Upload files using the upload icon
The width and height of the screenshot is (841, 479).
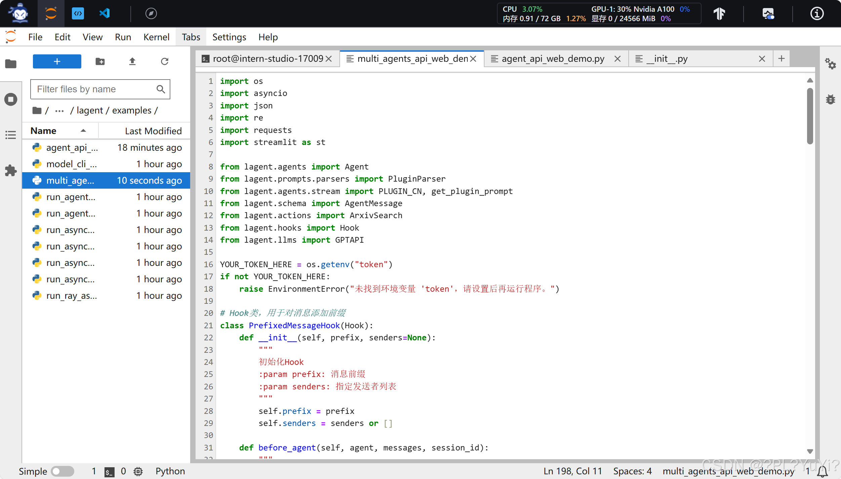point(132,61)
